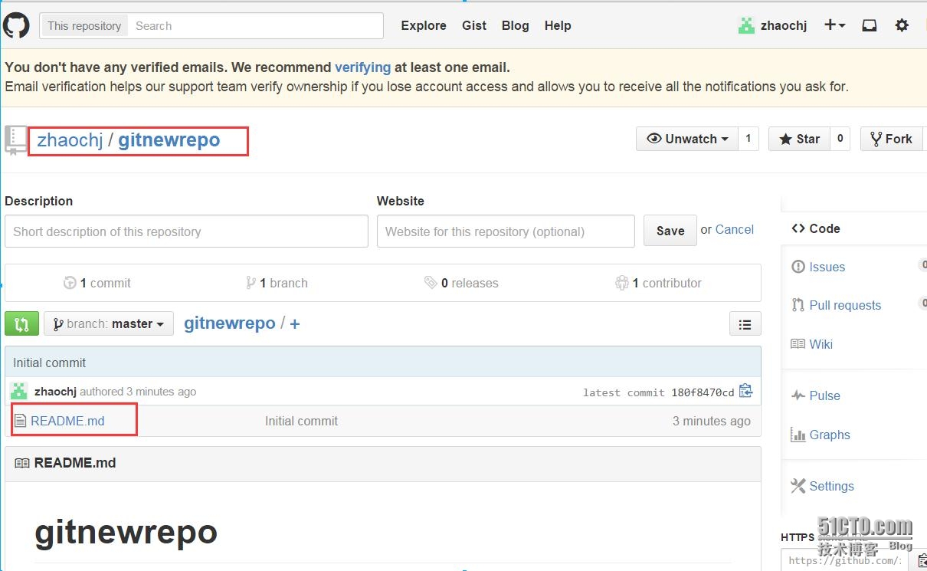Open the Help menu item
Screen dimensions: 927x571
[558, 25]
